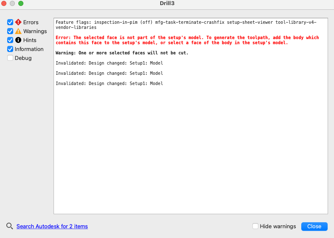334x238 pixels.
Task: Uncheck the Hints checkbox
Action: coord(10,40)
